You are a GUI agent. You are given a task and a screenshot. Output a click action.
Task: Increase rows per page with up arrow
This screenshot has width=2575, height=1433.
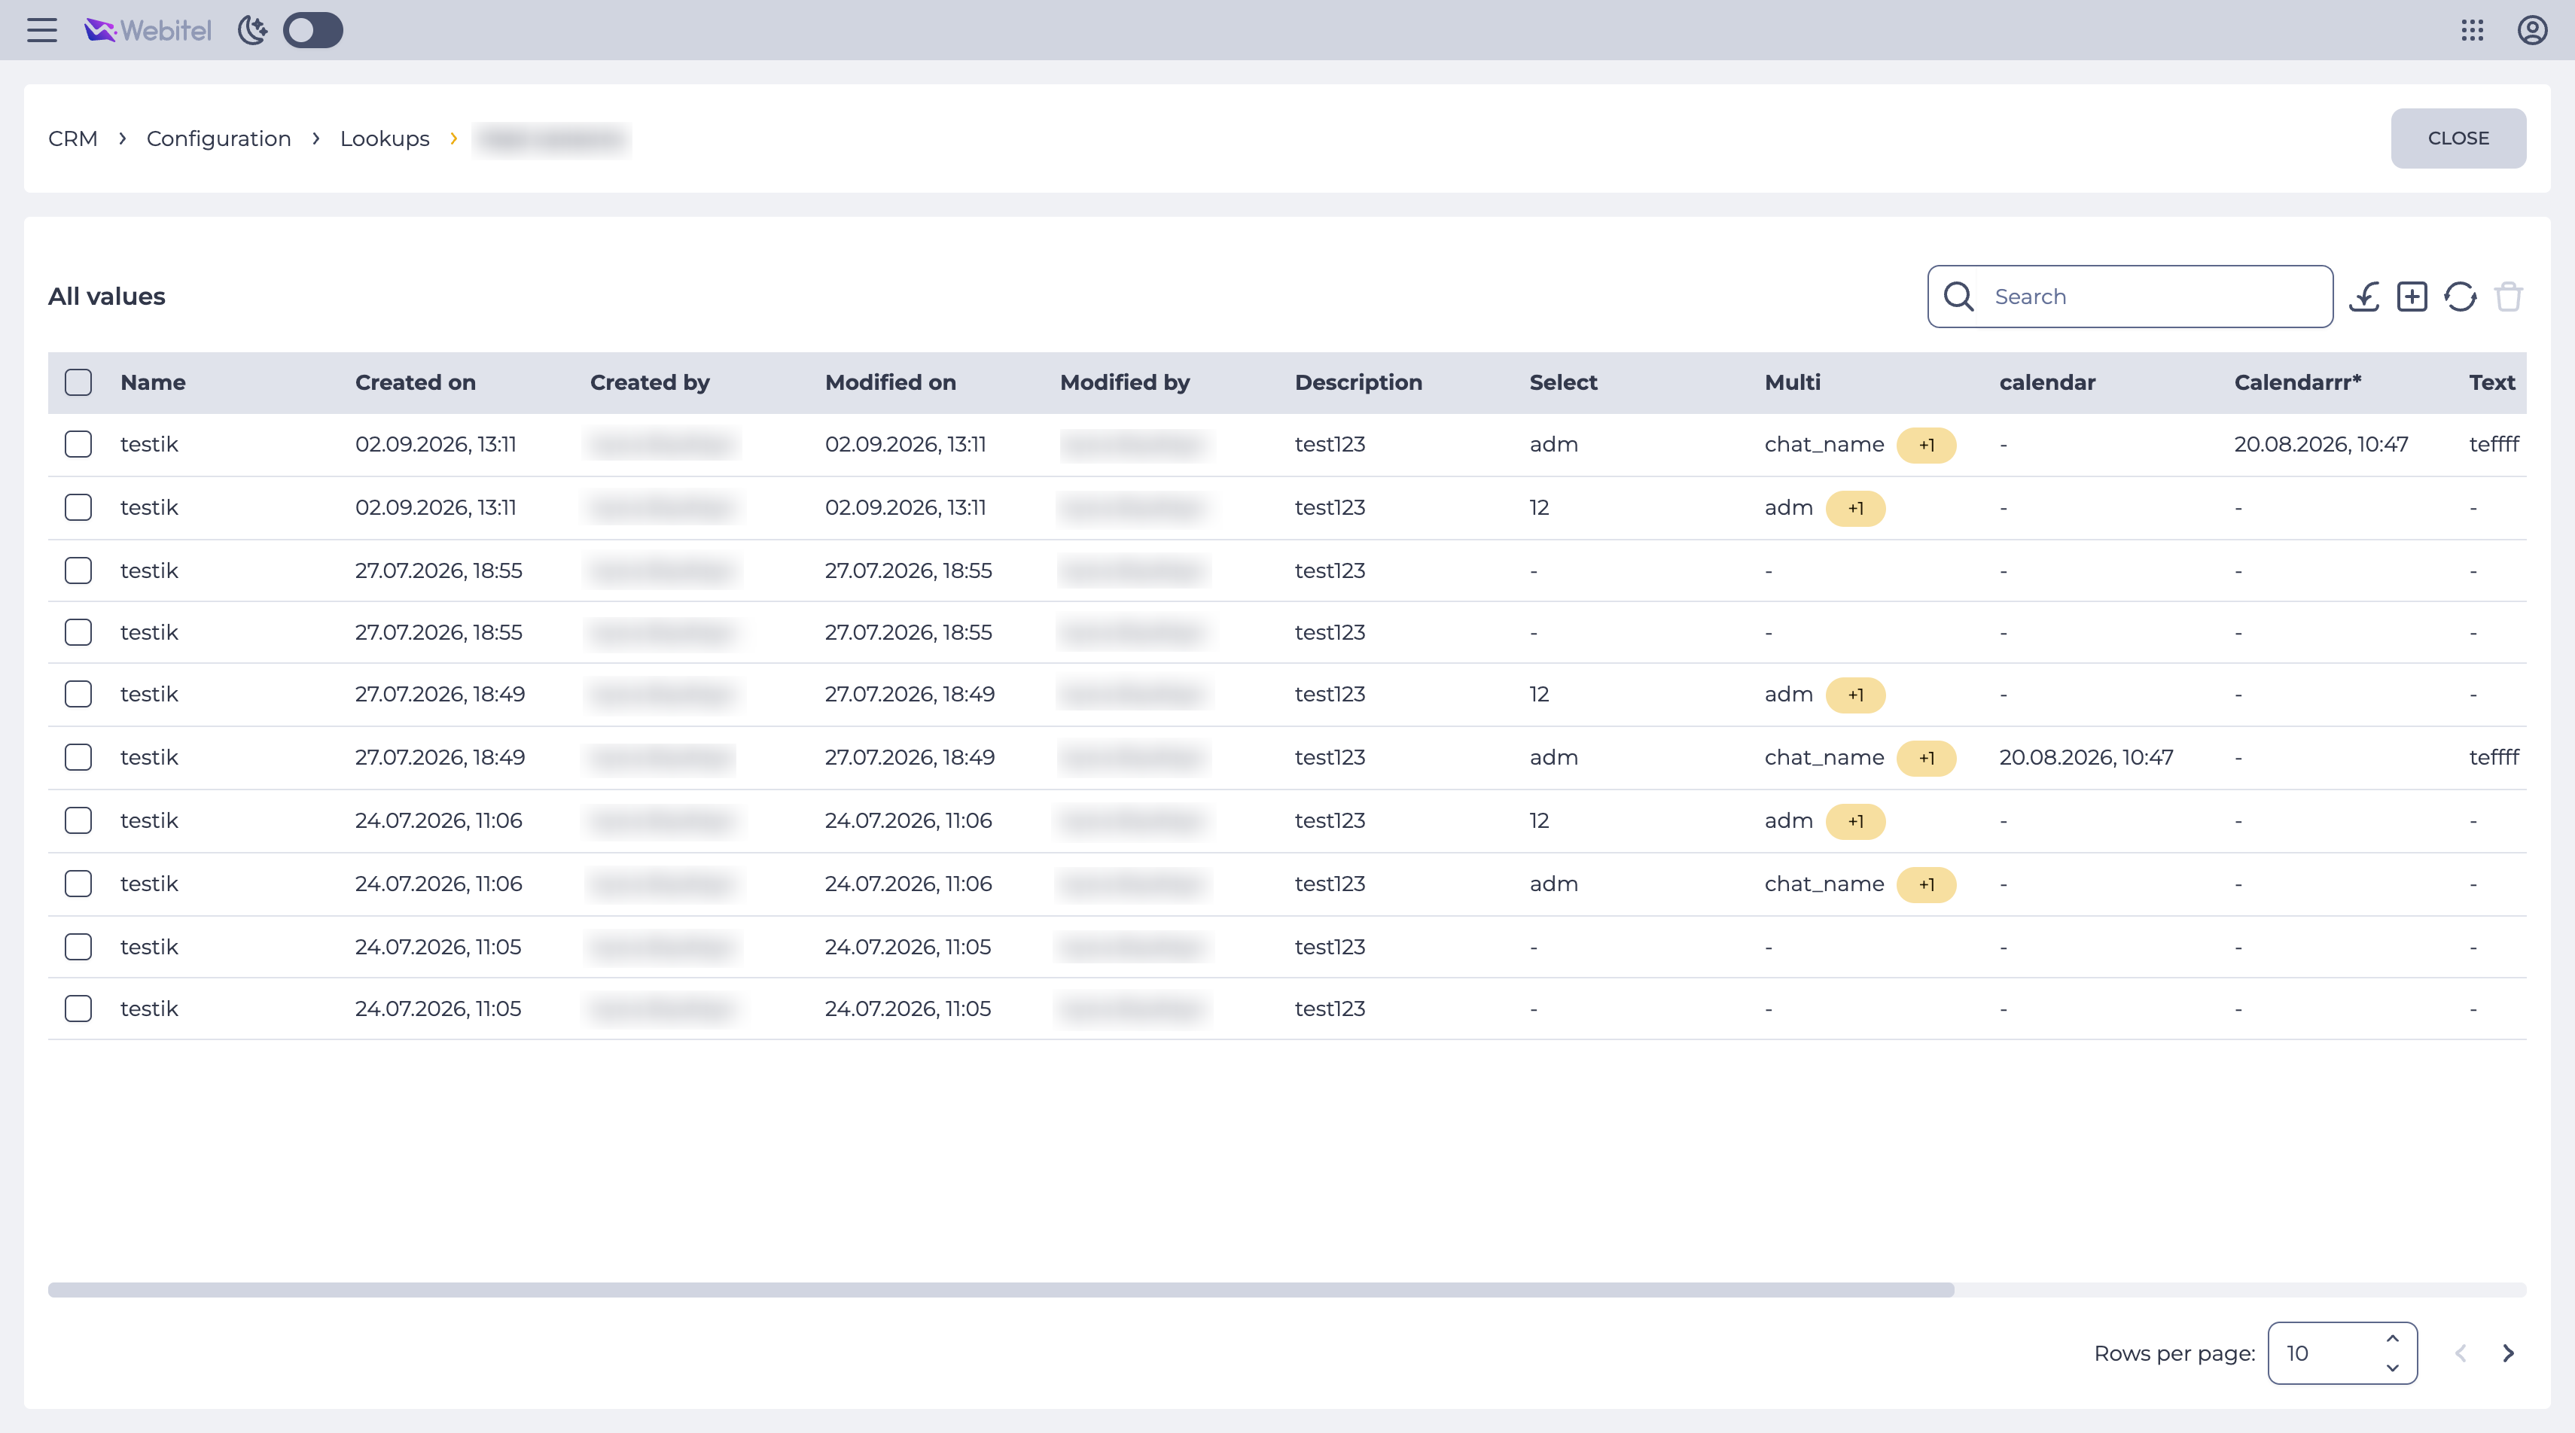point(2392,1339)
